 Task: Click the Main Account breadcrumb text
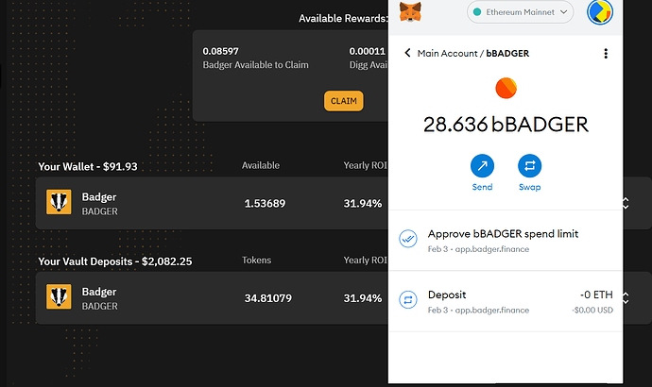pos(448,54)
